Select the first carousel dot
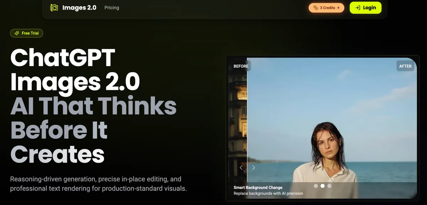The image size is (427, 205). click(316, 185)
